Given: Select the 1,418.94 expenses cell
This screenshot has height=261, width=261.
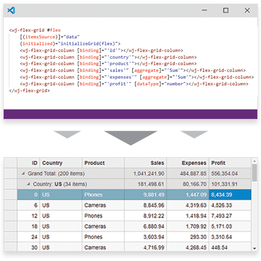Looking at the screenshot, I should point(187,216).
